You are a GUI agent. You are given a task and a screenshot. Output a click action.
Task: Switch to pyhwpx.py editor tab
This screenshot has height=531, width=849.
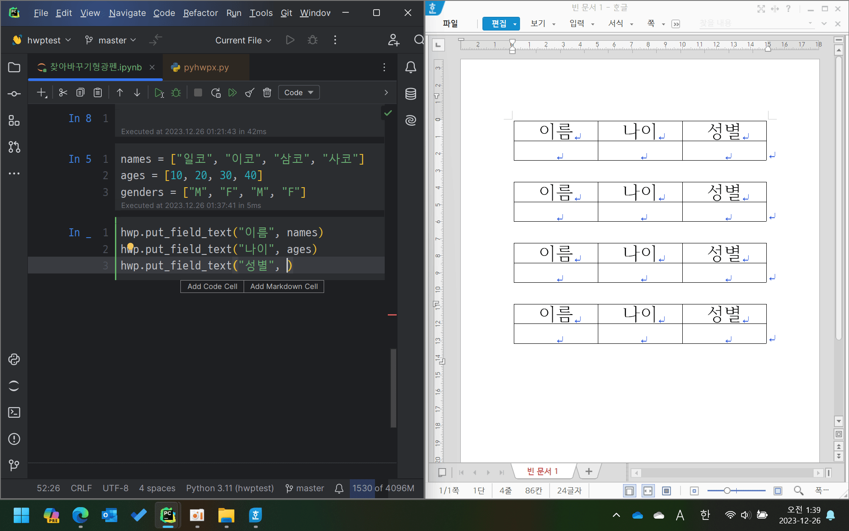pos(206,67)
